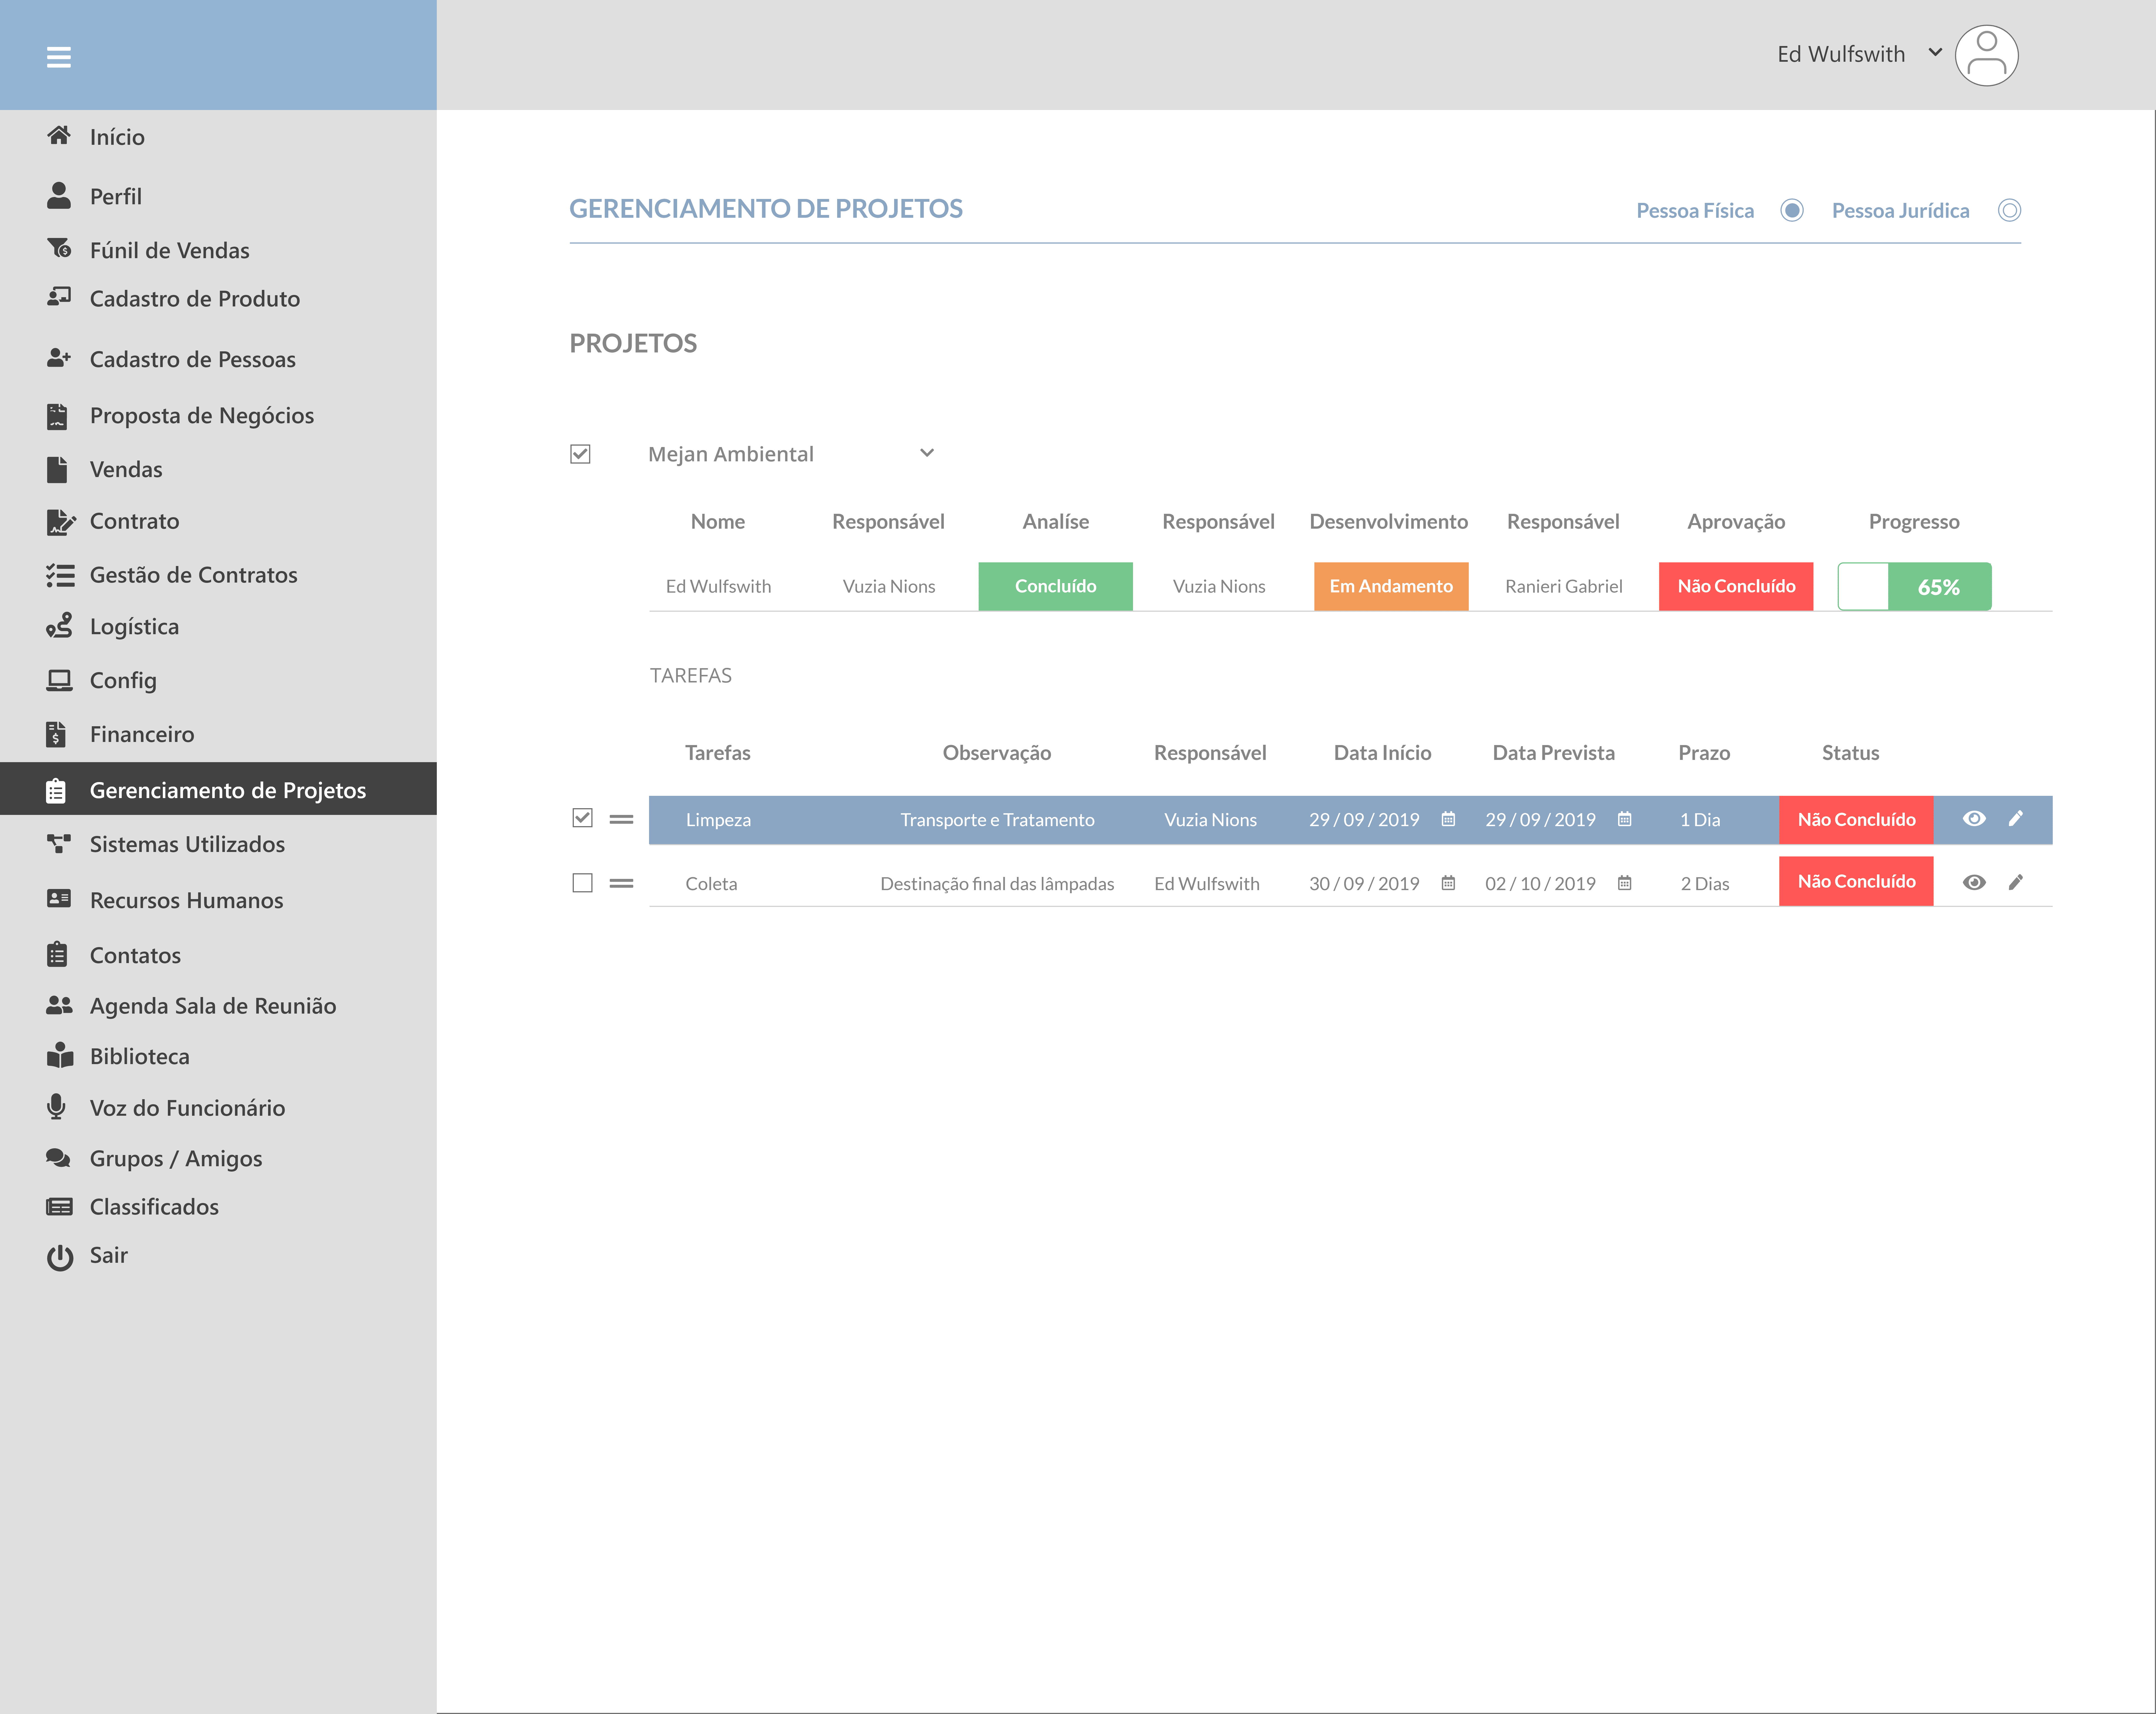Click the Contatos clipboard icon
The height and width of the screenshot is (1714, 2156).
(x=57, y=954)
